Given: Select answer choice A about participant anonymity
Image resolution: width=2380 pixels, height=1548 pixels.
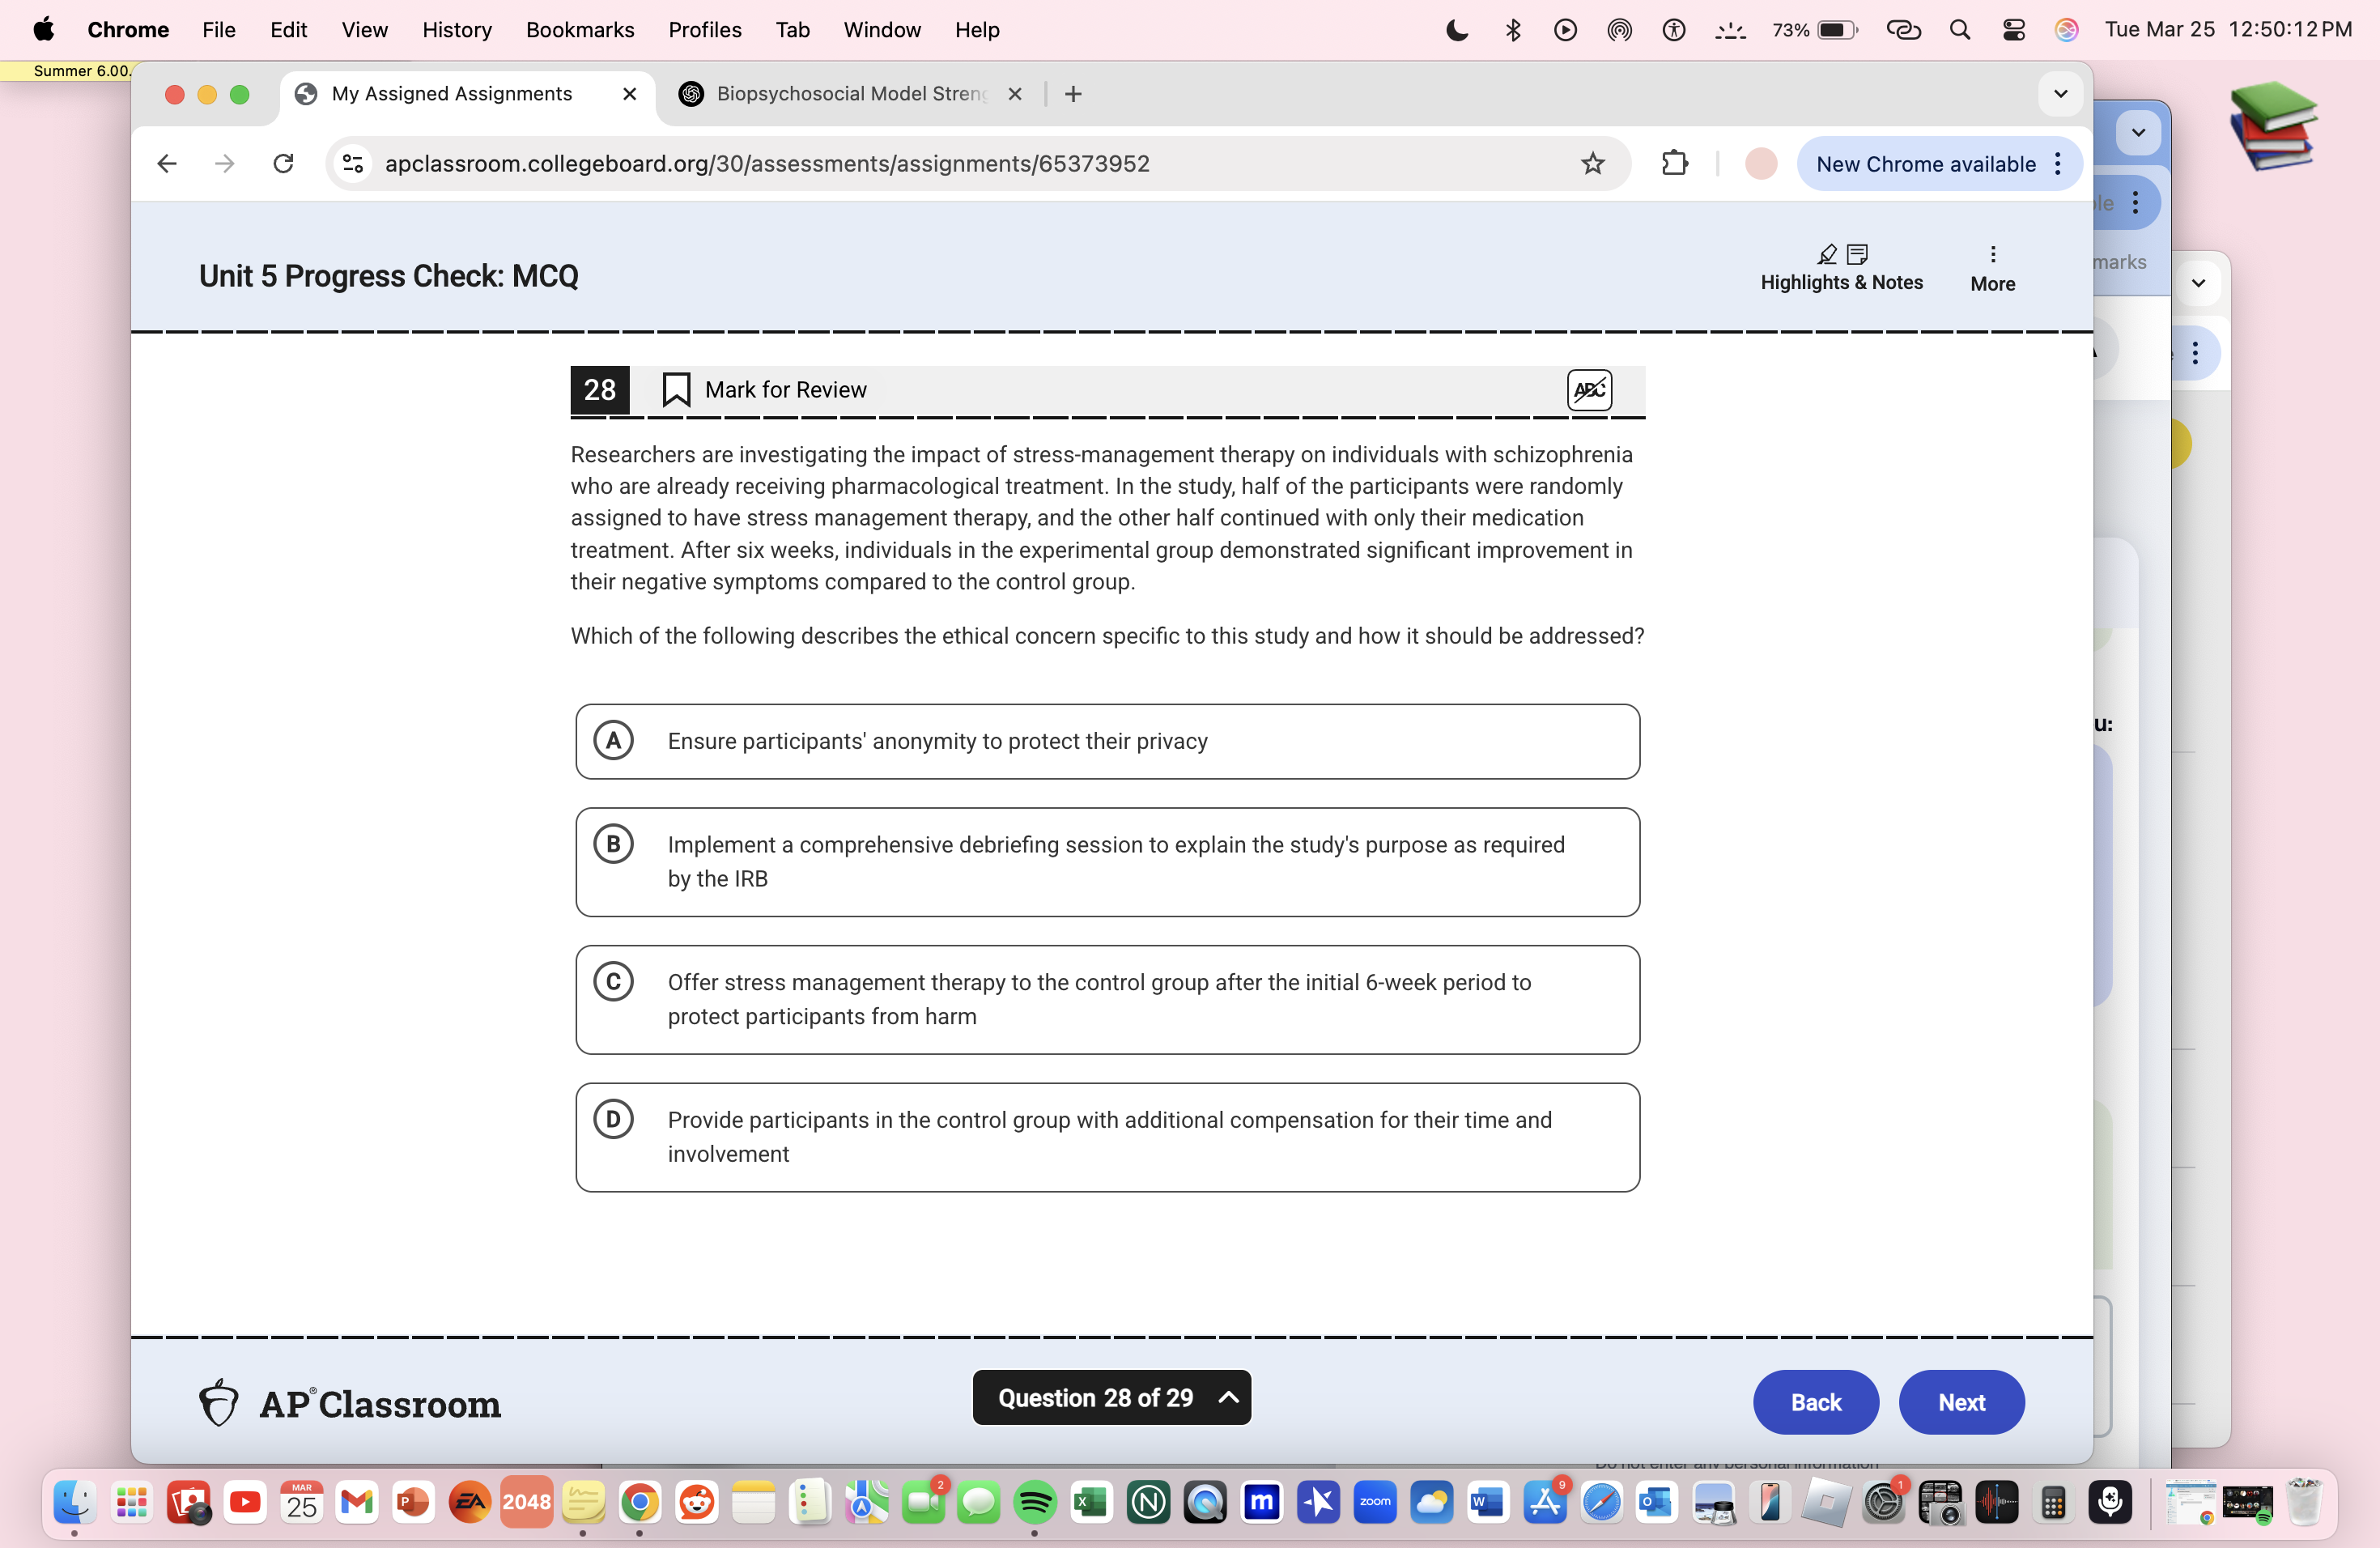Looking at the screenshot, I should (1107, 741).
